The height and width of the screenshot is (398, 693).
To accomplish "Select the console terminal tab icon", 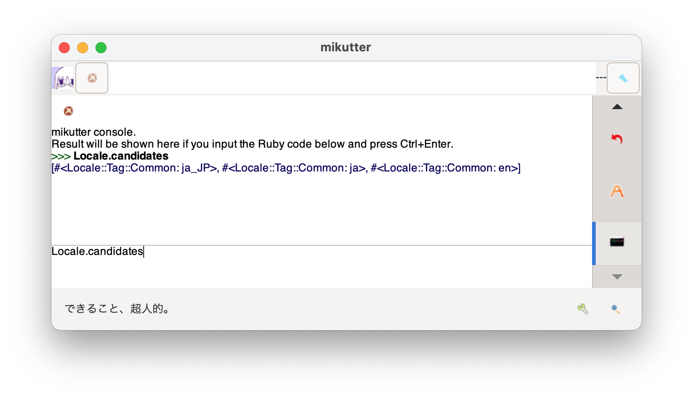I will click(617, 242).
